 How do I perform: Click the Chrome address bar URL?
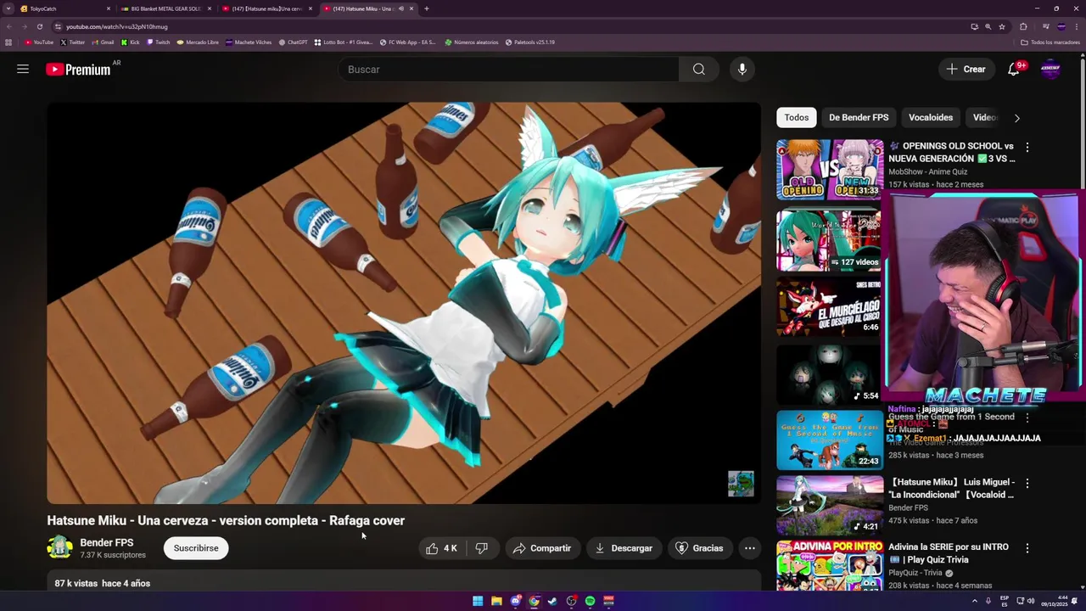pos(117,26)
